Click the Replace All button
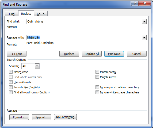The height and width of the screenshot is (129, 153). point(92,54)
